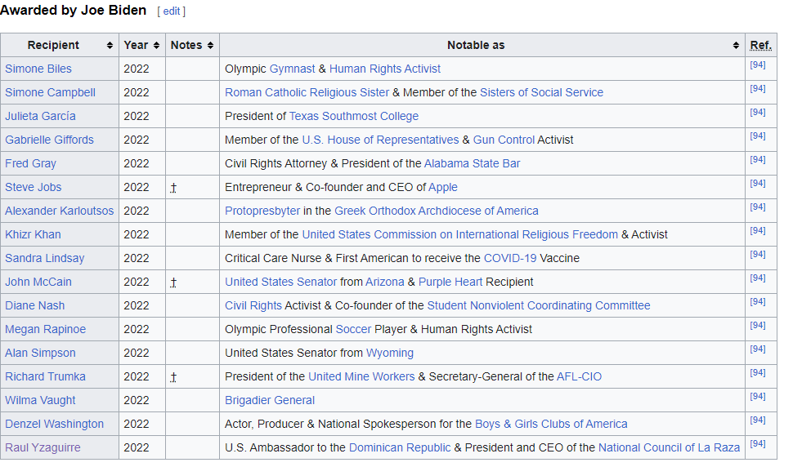Follow the Human Rights Activist link
Viewport: 793px width, 467px height.
[x=385, y=69]
